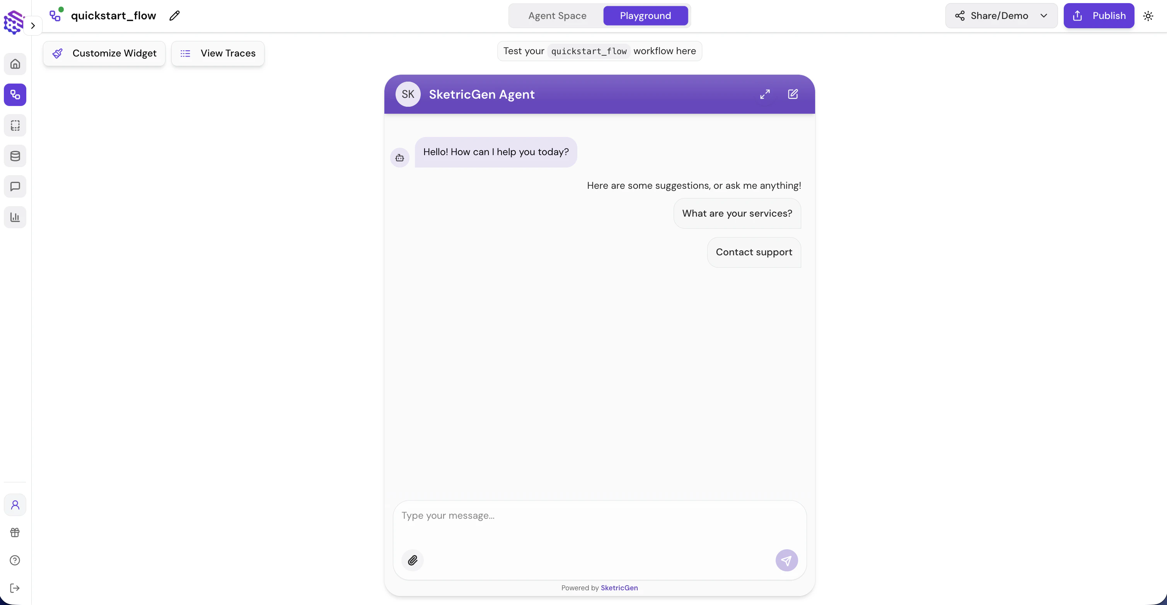Viewport: 1167px width, 605px height.
Task: Switch to the Agent Space tab
Action: 557,15
